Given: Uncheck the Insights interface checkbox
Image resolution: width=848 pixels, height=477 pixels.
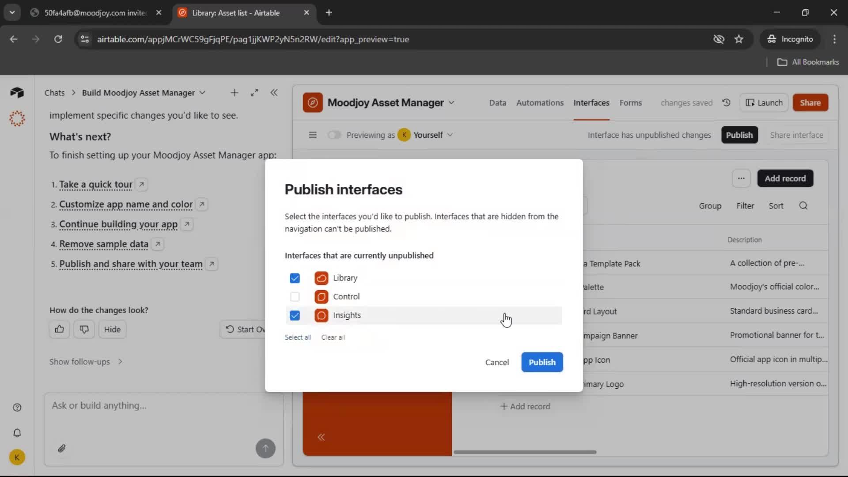Looking at the screenshot, I should pyautogui.click(x=295, y=315).
